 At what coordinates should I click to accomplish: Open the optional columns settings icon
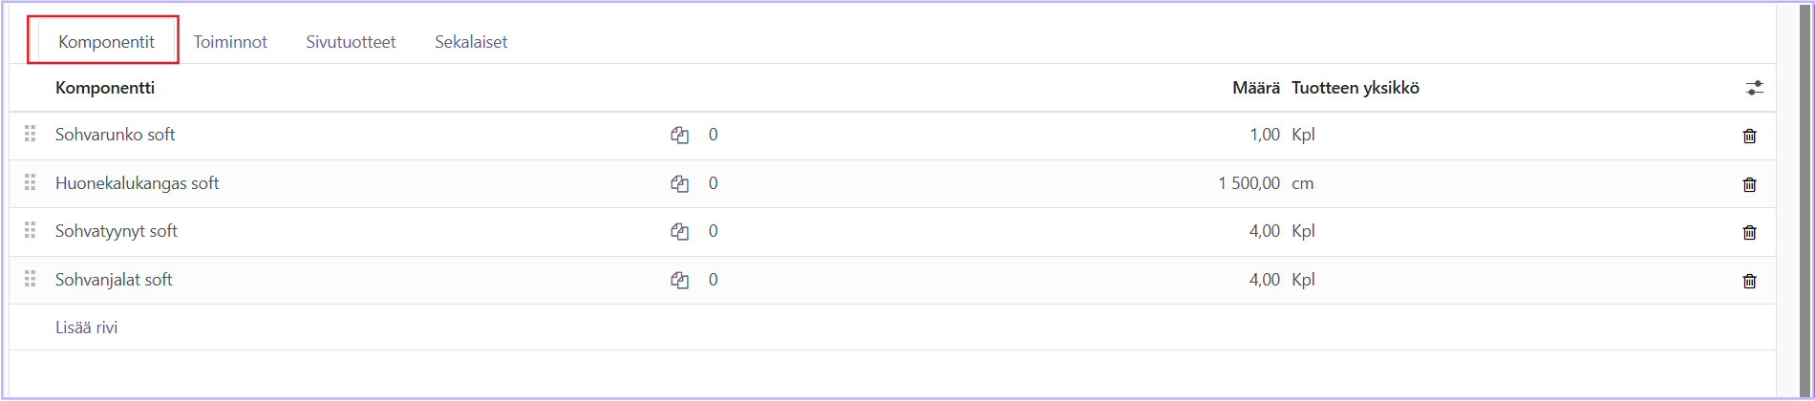tap(1754, 88)
